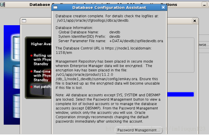Viewport: 209px width, 135px height.
Task: Click the main window application icon
Action: point(3,5)
